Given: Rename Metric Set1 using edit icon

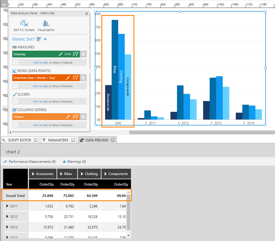Looking at the screenshot, I should [x=39, y=39].
